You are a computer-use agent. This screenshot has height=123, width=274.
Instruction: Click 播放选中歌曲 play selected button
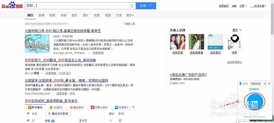coord(58,113)
